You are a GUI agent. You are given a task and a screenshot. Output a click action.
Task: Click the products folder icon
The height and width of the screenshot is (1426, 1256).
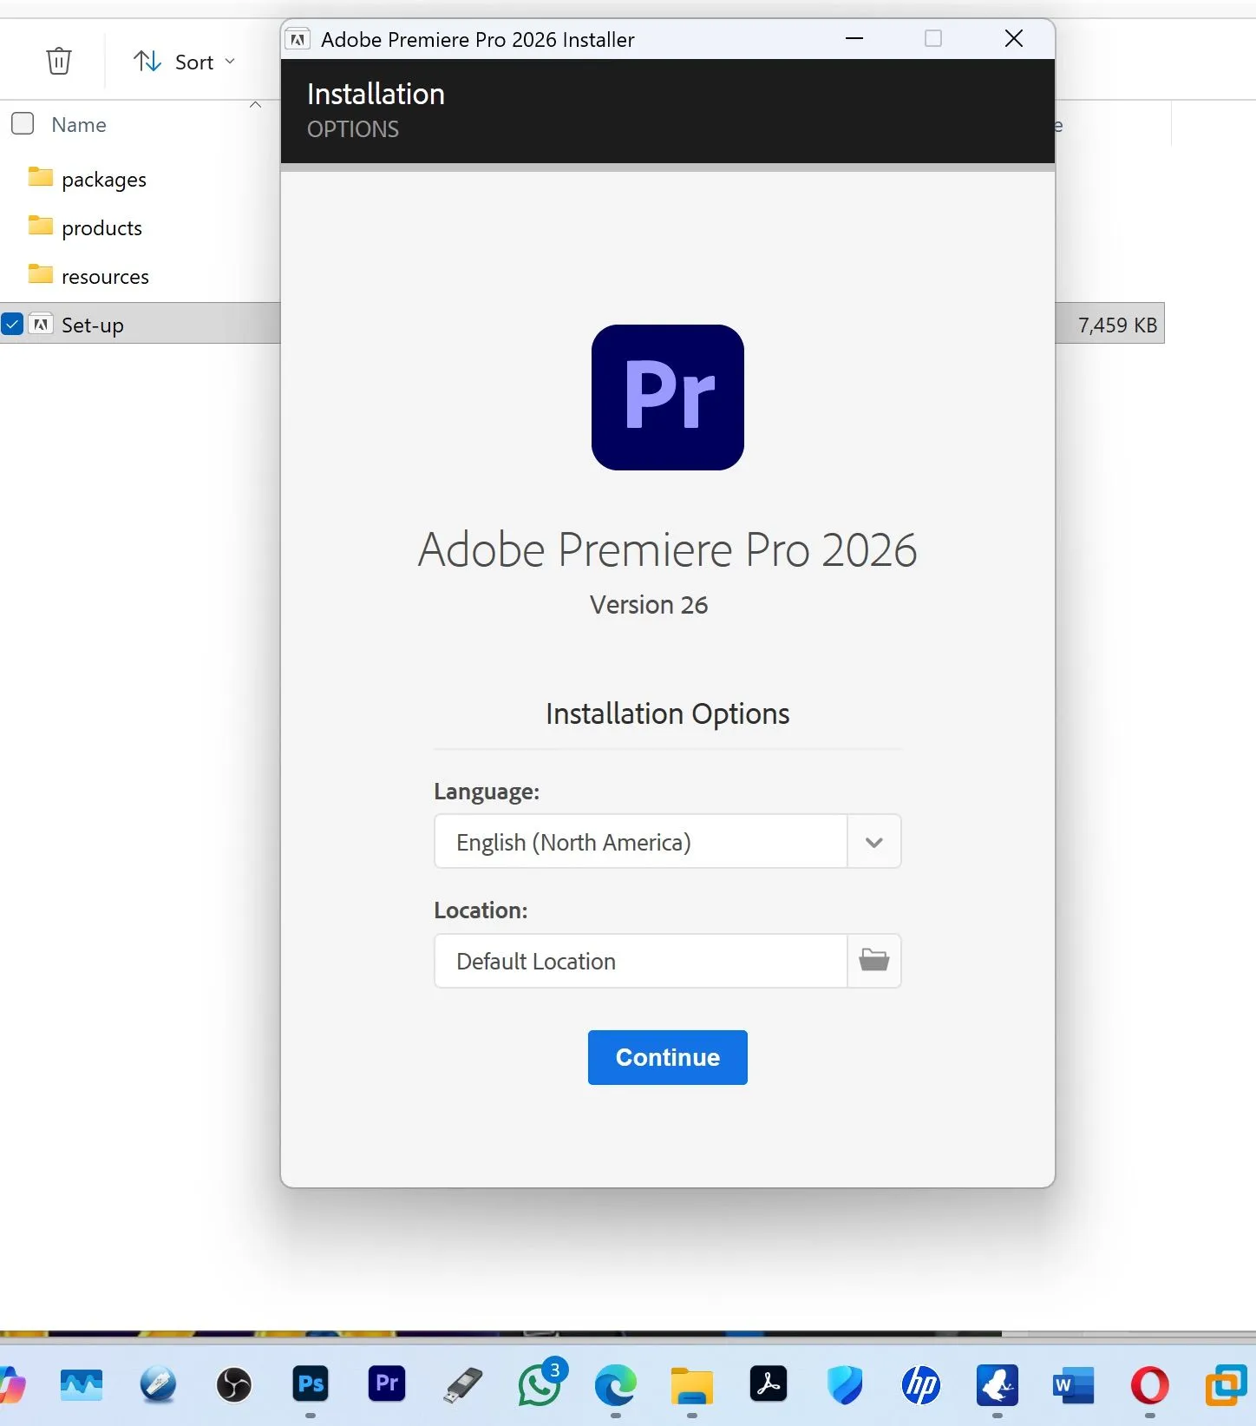pyautogui.click(x=40, y=226)
